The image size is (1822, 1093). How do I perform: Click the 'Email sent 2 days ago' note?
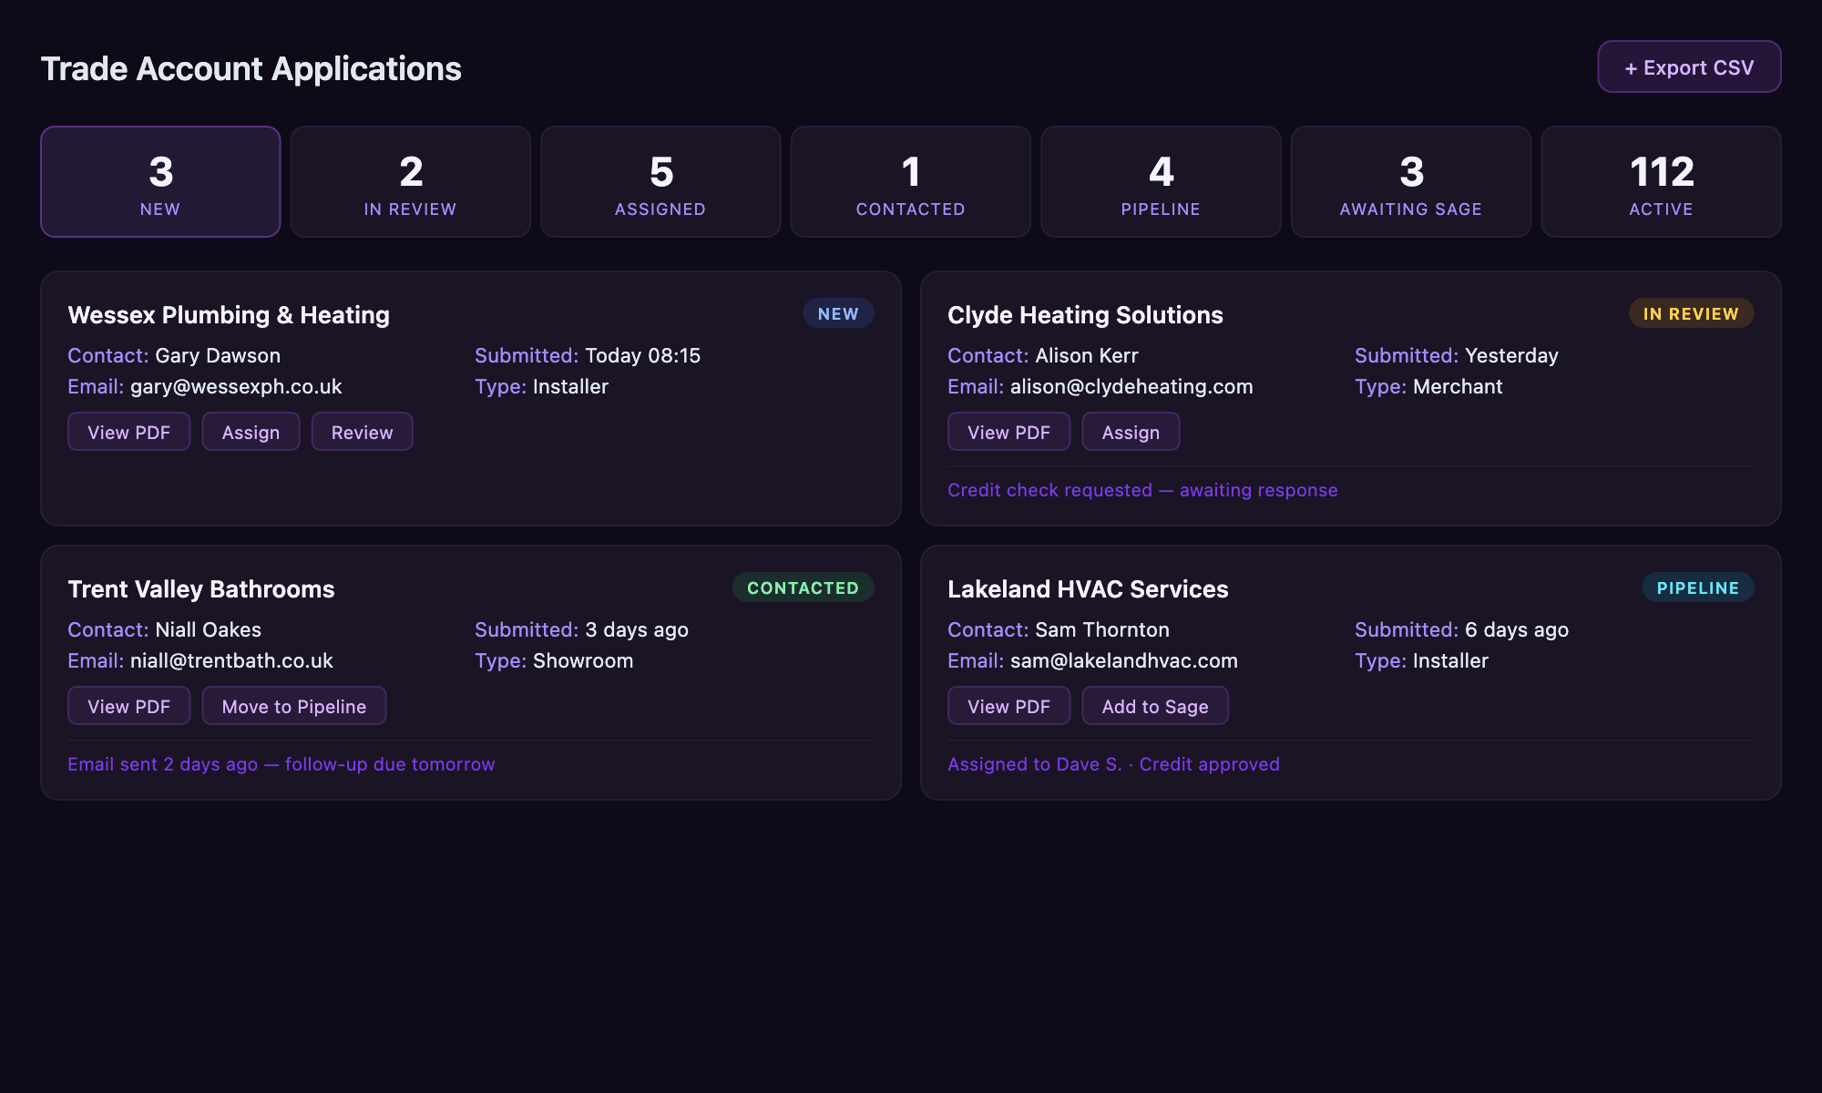point(281,764)
